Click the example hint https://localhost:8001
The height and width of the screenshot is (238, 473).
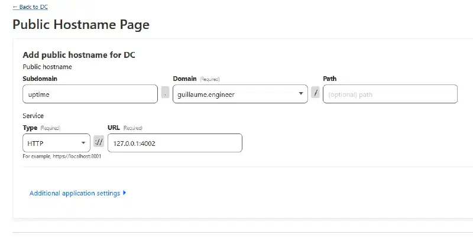[x=77, y=157]
